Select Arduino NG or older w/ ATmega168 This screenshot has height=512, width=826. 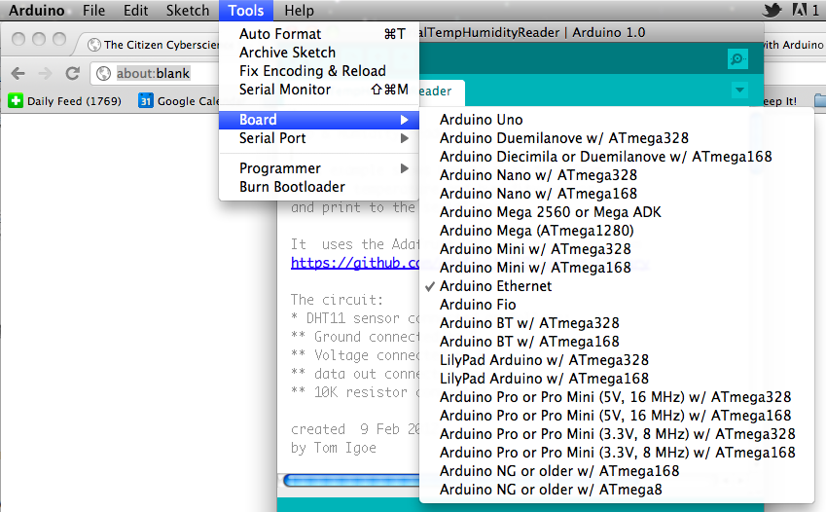(x=617, y=470)
